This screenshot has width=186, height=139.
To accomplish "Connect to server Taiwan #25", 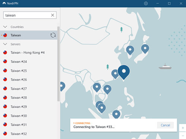I will pos(29,71).
